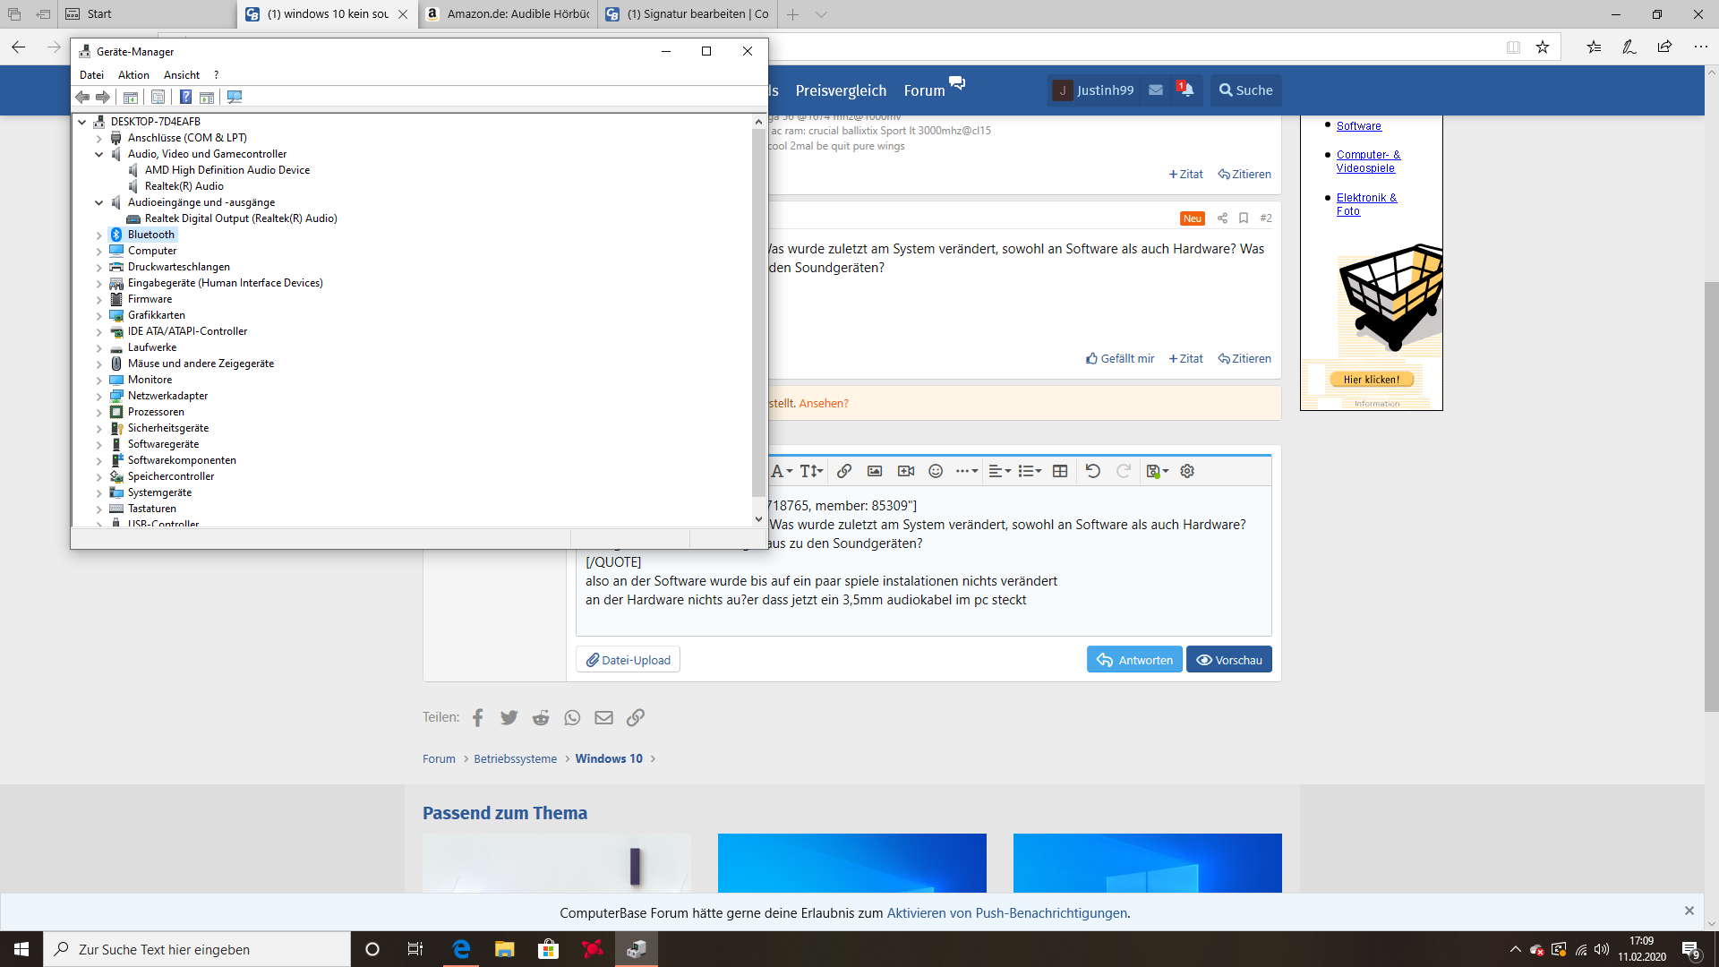
Task: Bookmark post #2 icon
Action: pyautogui.click(x=1244, y=218)
